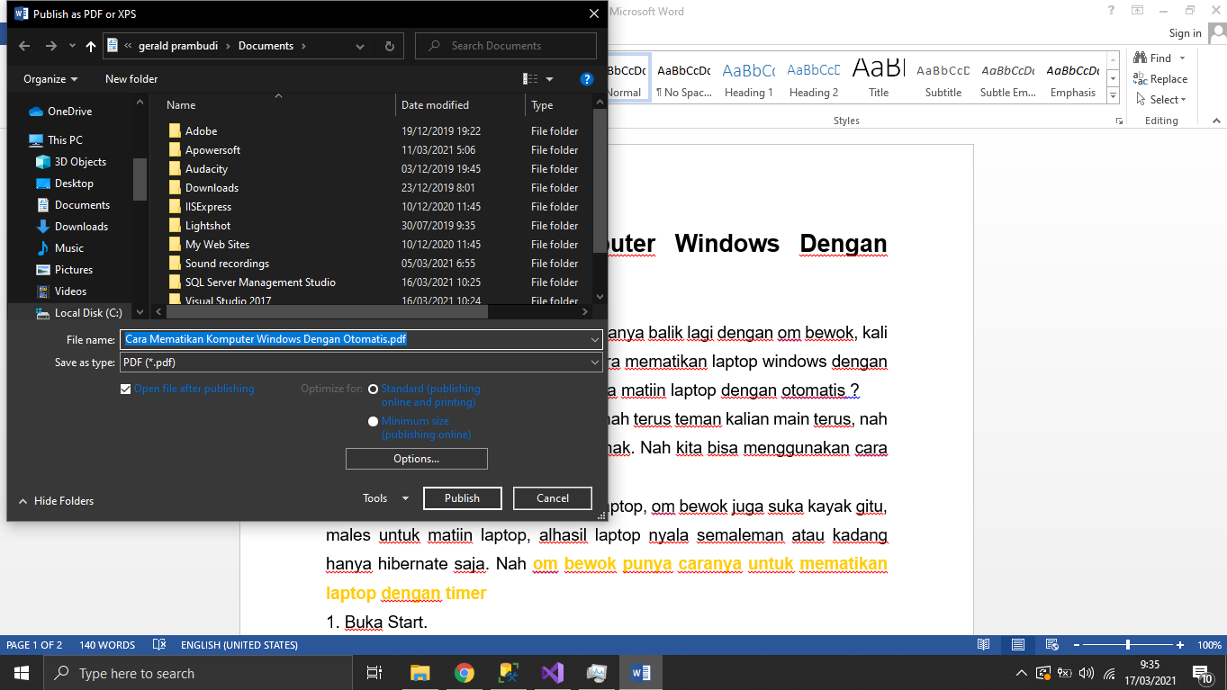
Task: Click Replace in Word's Editing group
Action: click(x=1160, y=79)
